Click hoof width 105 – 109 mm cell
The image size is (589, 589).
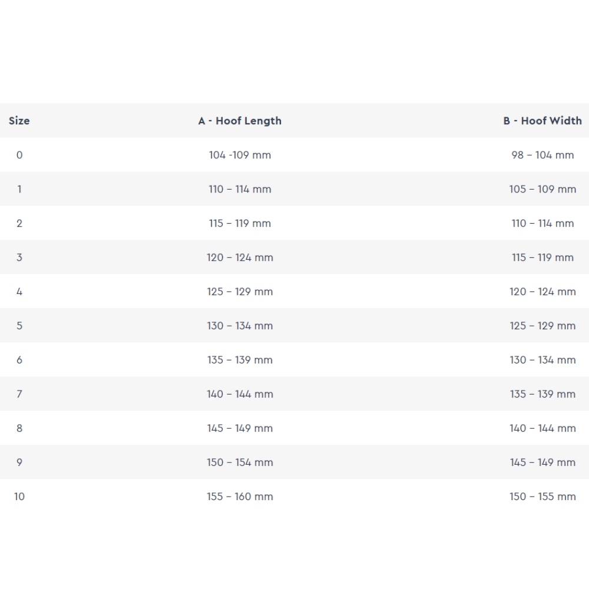[x=542, y=189]
